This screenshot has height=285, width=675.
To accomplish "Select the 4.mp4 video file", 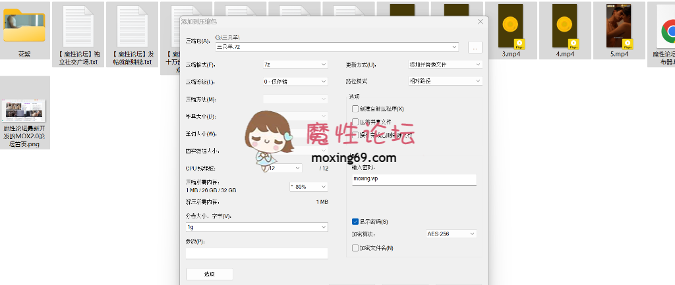I will point(565,26).
